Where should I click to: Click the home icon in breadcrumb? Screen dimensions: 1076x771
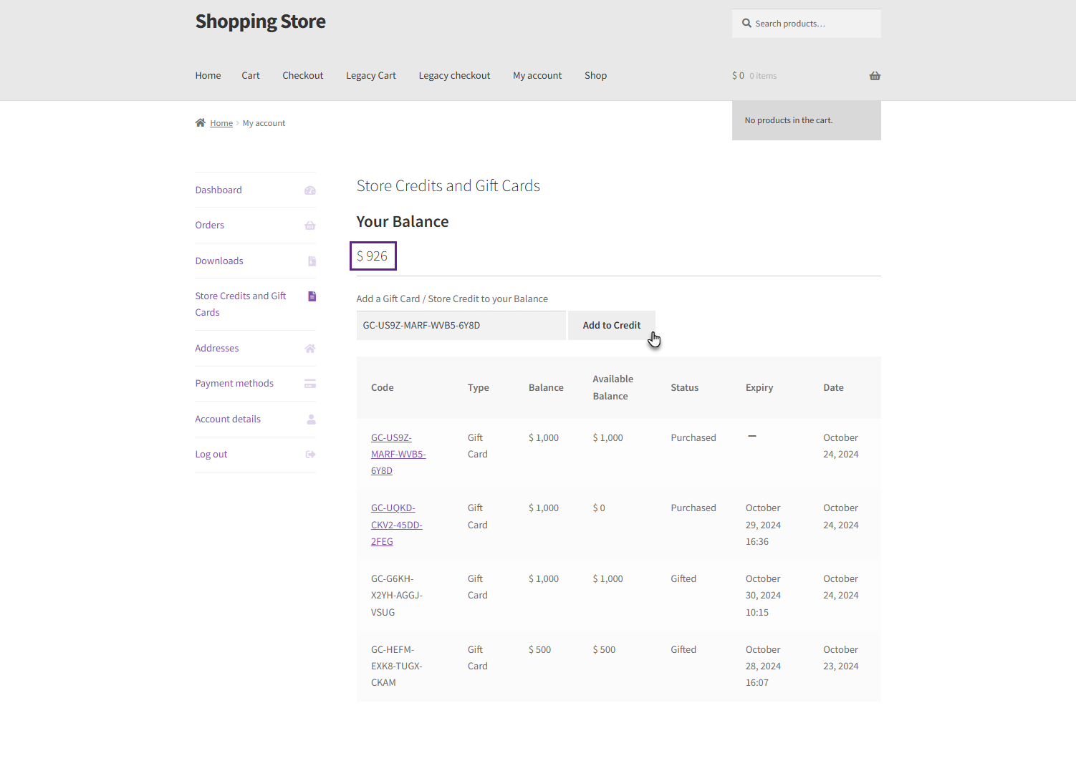point(201,123)
